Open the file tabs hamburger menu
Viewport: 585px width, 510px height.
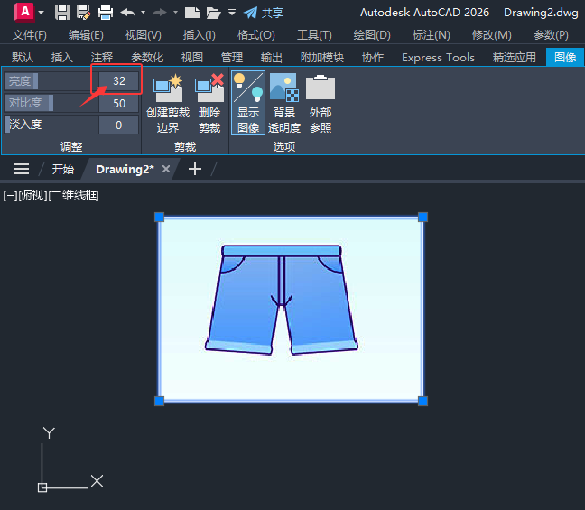22,169
